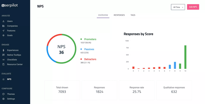Click the Resource Center book icon

[3, 64]
